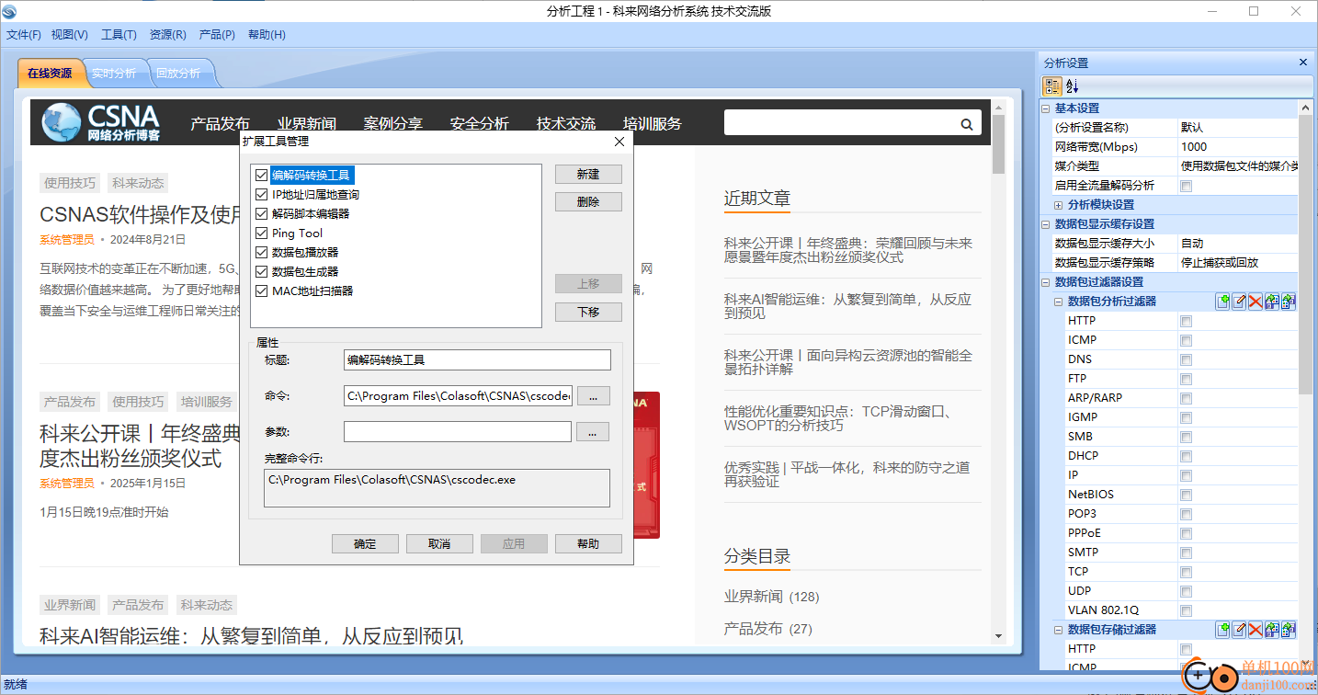Close the 扩展工具管理 dialog

619,142
